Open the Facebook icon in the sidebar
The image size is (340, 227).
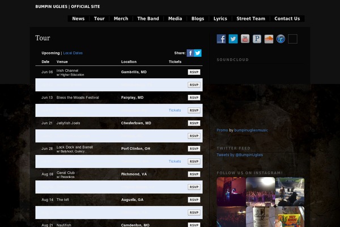click(221, 39)
